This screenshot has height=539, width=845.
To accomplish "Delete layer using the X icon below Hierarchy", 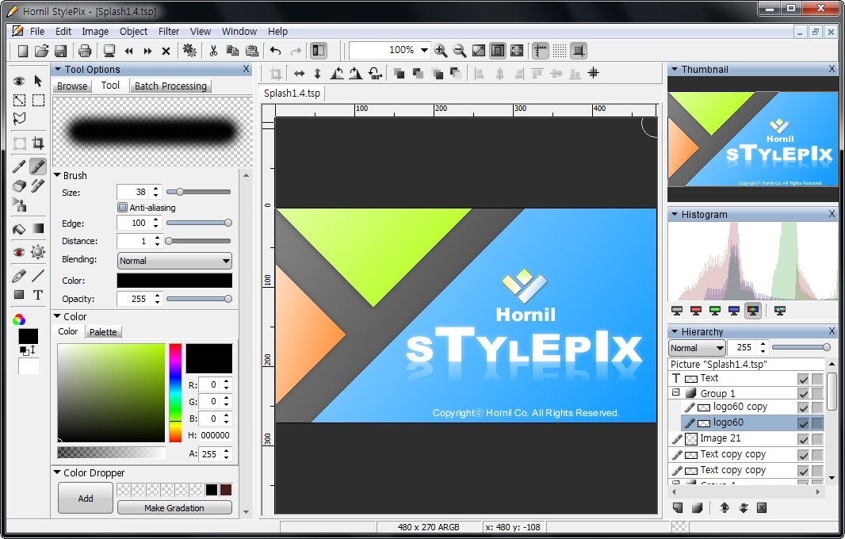I will tap(762, 508).
